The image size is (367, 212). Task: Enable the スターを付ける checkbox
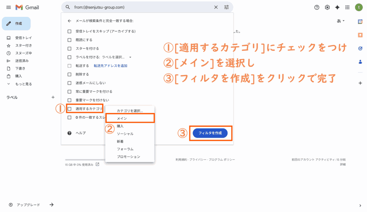click(70, 48)
